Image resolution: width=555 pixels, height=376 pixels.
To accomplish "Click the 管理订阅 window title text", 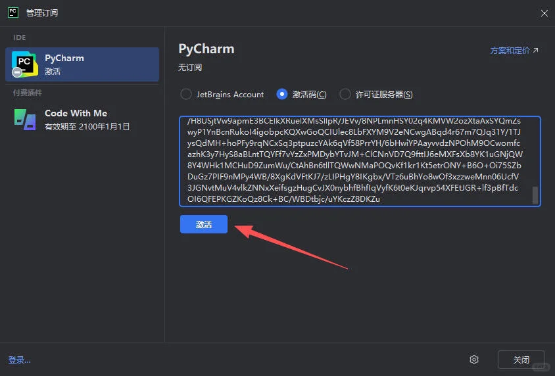I will tap(42, 12).
